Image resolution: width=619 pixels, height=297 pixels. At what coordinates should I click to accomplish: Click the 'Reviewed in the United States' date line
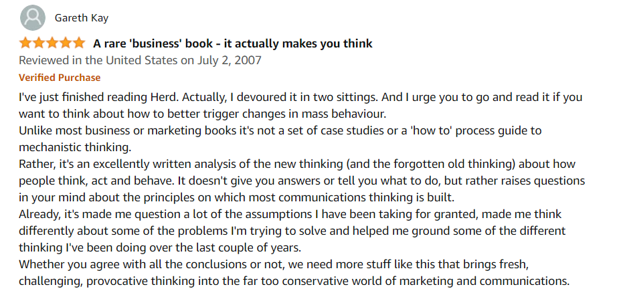(x=140, y=60)
